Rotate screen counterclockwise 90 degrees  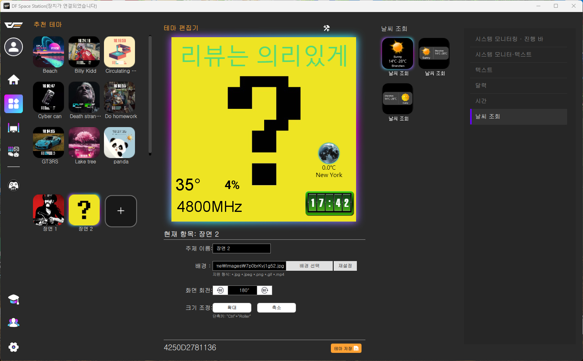coord(220,290)
